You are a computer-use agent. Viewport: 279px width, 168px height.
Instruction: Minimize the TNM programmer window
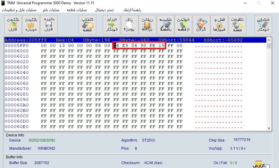[x=245, y=3]
